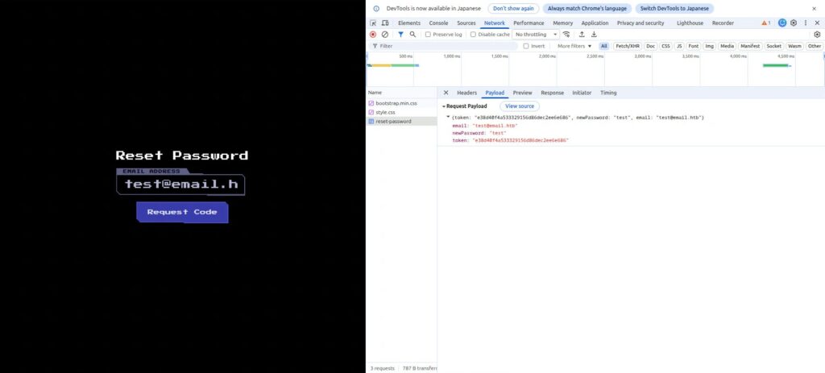Tick the Invert filter checkbox
The width and height of the screenshot is (825, 373).
(527, 46)
